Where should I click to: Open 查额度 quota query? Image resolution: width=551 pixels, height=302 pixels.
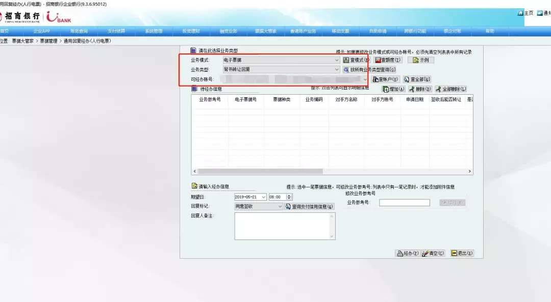(388, 60)
